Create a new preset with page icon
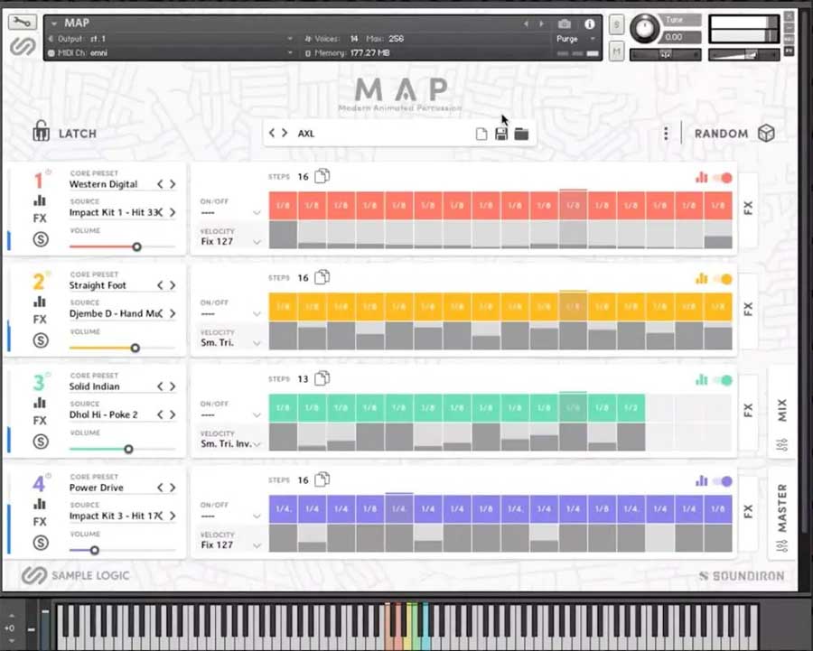 tap(481, 135)
